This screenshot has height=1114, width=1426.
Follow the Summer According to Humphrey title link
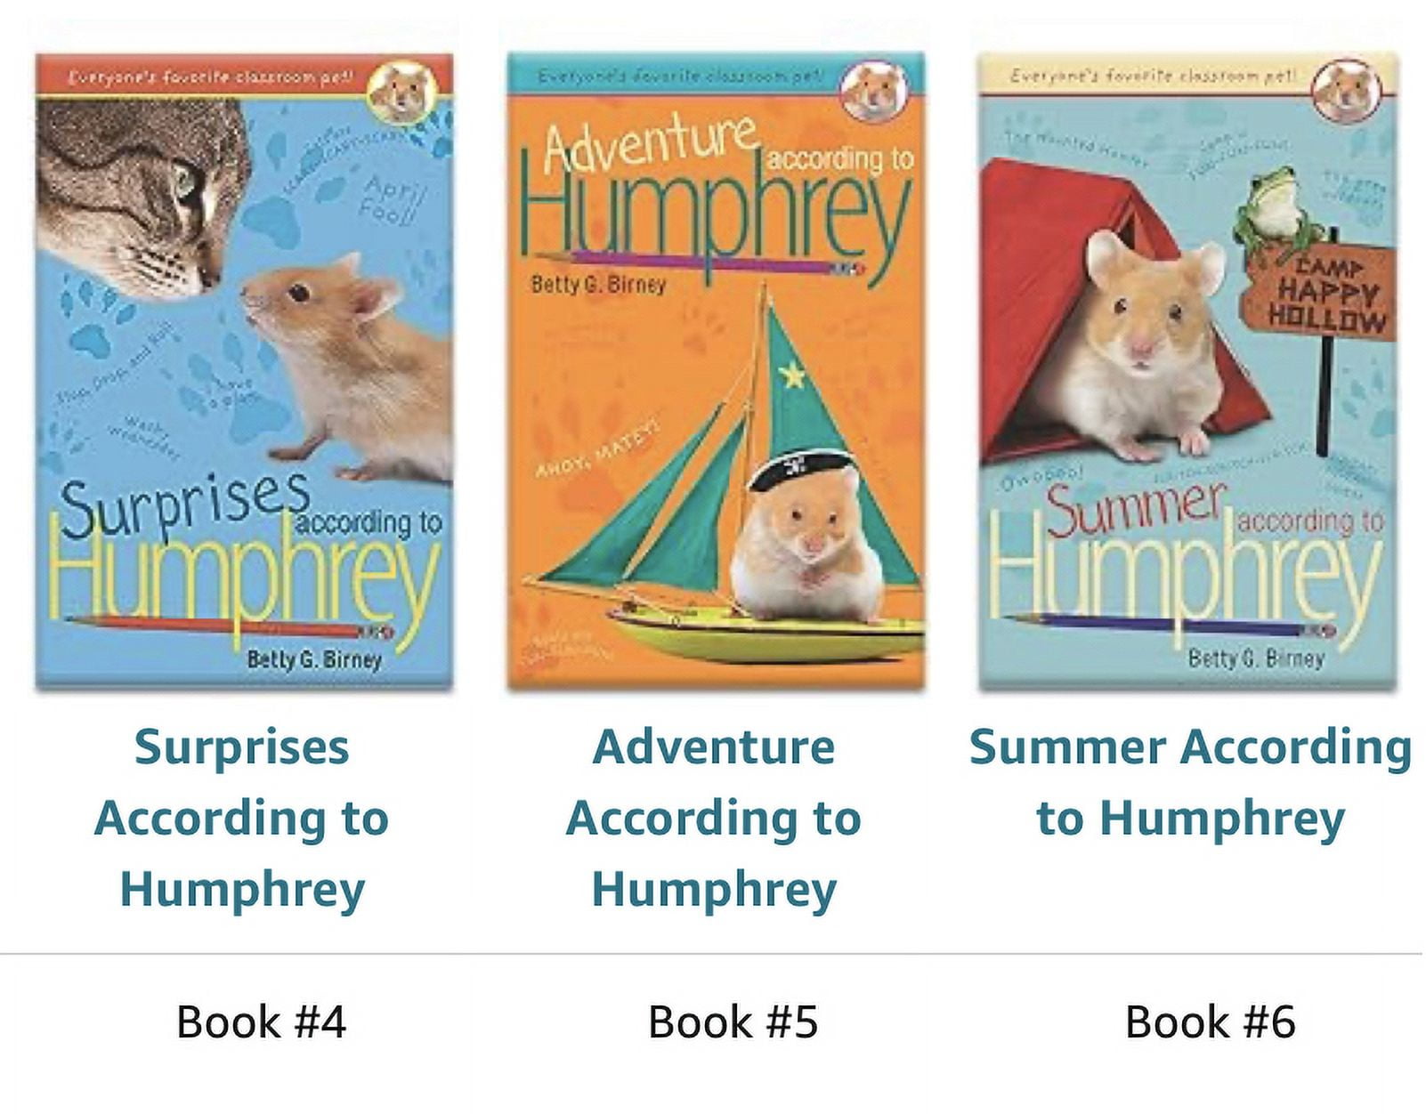[x=1190, y=782]
